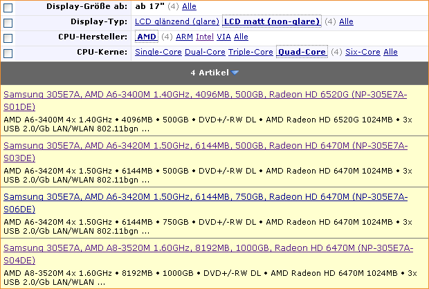Click the 'CPU-Hersteller:' label
Screen dimensions: 429x289
tap(93, 37)
